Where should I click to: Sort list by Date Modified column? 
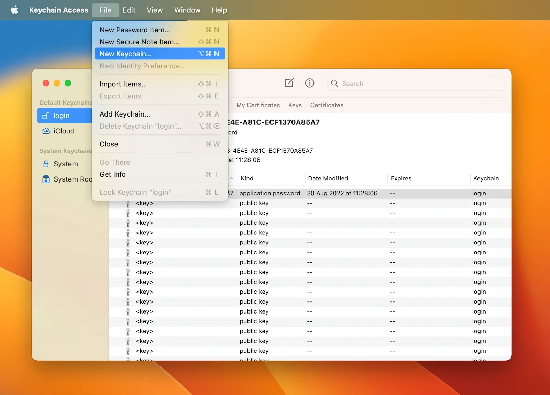[x=328, y=178]
